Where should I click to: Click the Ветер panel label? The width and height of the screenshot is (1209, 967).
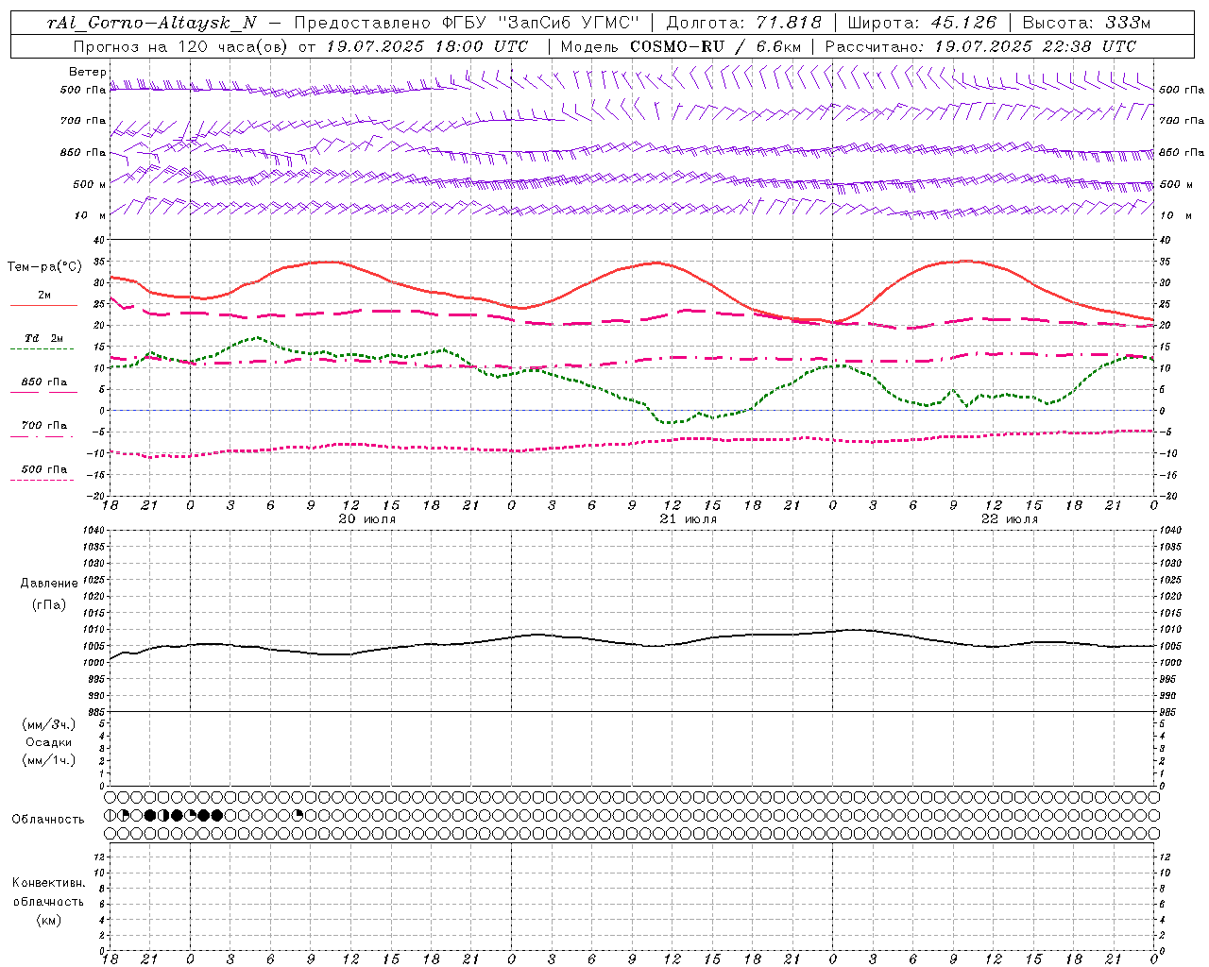[88, 72]
